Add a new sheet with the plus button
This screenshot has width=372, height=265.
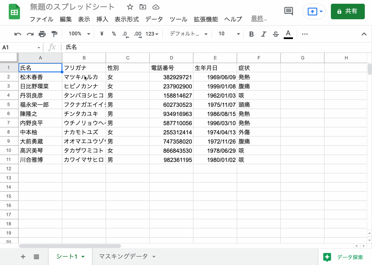pyautogui.click(x=23, y=257)
